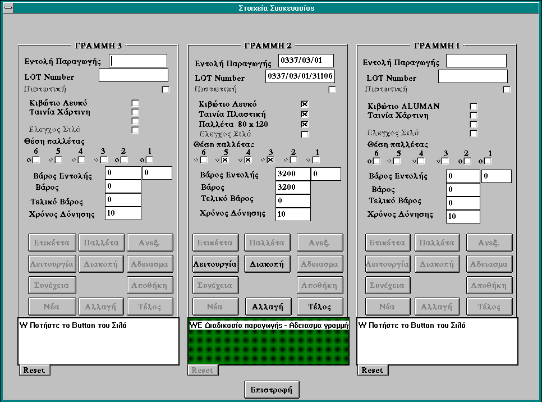Uncheck Παλλέτα 80 x 120 checkbox

(x=305, y=124)
